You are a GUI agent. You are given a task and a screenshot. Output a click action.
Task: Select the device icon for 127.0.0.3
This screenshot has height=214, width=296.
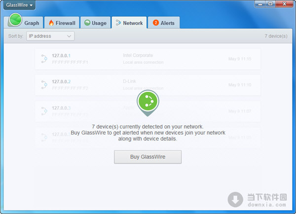point(44,111)
